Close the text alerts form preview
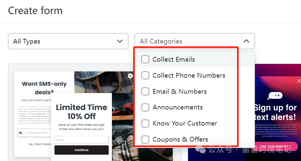 (299, 81)
